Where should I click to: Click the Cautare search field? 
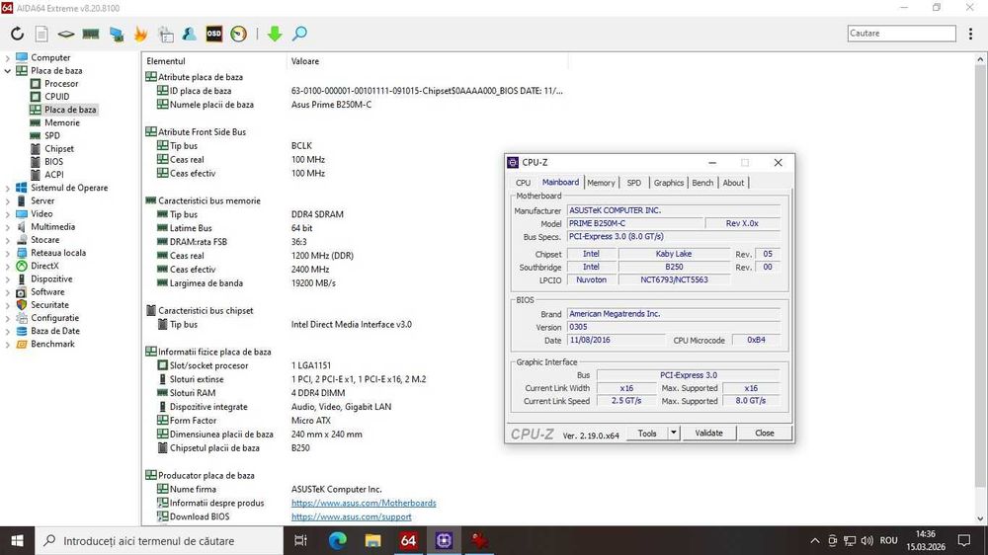click(x=901, y=34)
